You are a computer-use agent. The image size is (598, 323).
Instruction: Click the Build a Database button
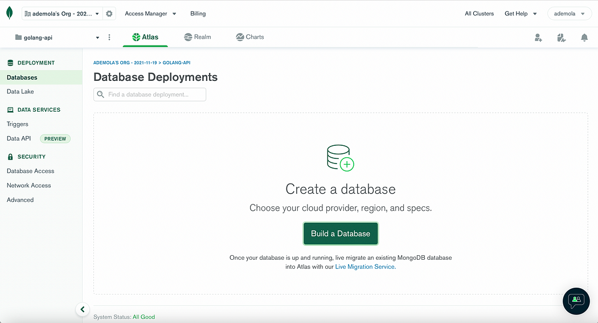coord(341,234)
